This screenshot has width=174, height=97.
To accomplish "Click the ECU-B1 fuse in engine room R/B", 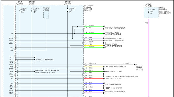I will point(149,11).
